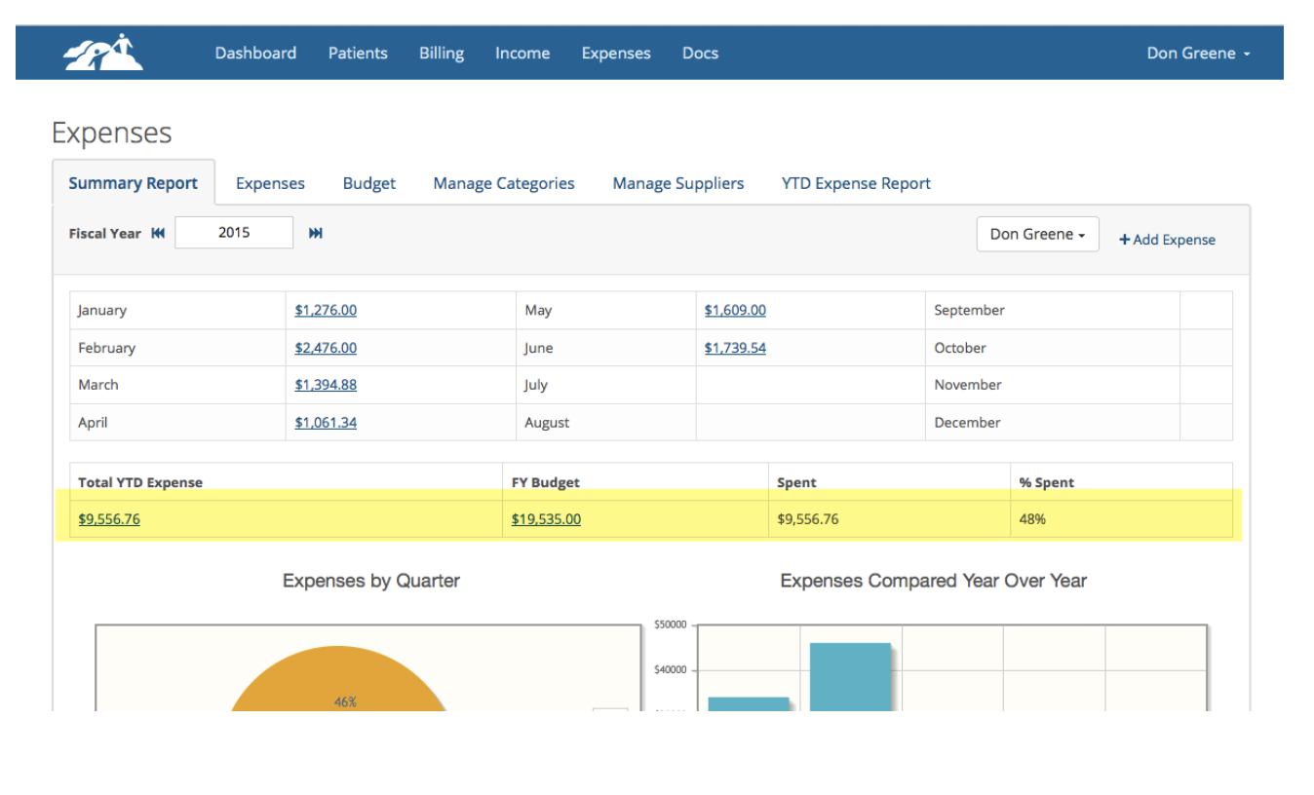The height and width of the screenshot is (795, 1314).
Task: Open FY Budget link $19,535.00
Action: click(546, 519)
